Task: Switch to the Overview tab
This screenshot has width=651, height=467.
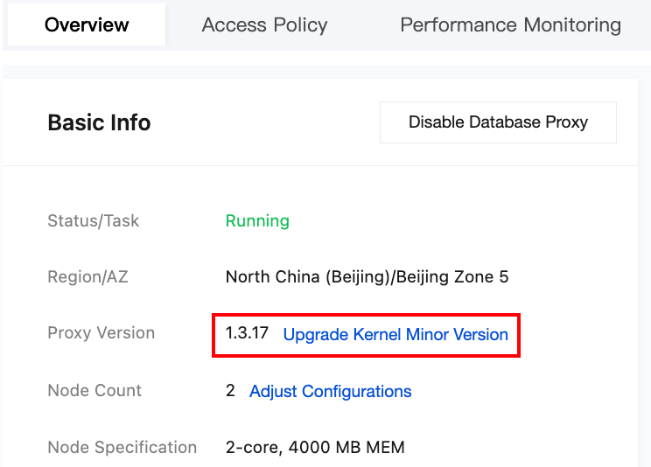Action: click(87, 24)
